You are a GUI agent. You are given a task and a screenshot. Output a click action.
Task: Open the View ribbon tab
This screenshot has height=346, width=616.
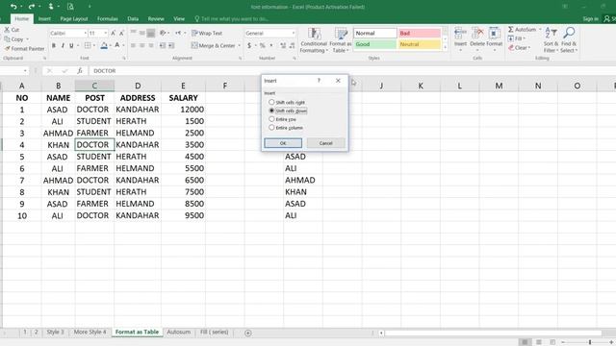pyautogui.click(x=179, y=19)
